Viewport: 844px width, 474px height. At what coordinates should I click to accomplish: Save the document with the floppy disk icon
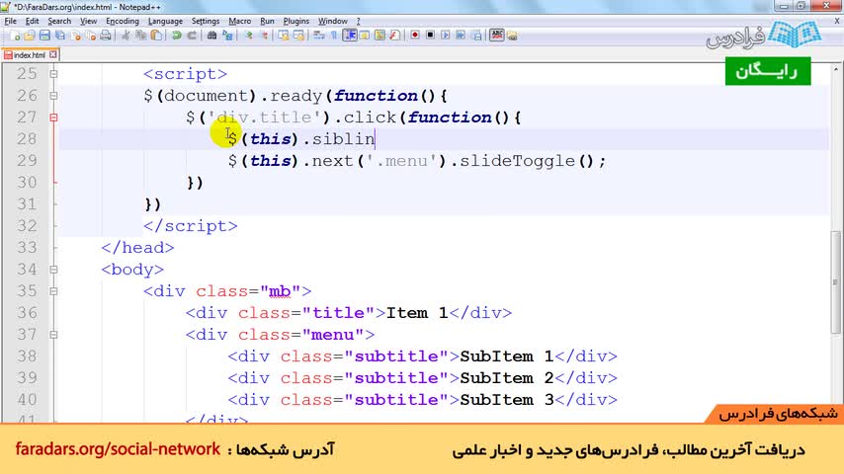click(x=44, y=36)
